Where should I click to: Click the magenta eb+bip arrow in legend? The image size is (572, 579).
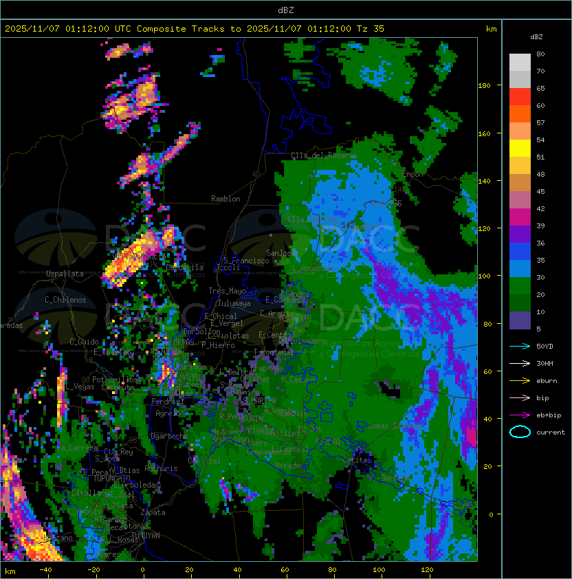520,415
